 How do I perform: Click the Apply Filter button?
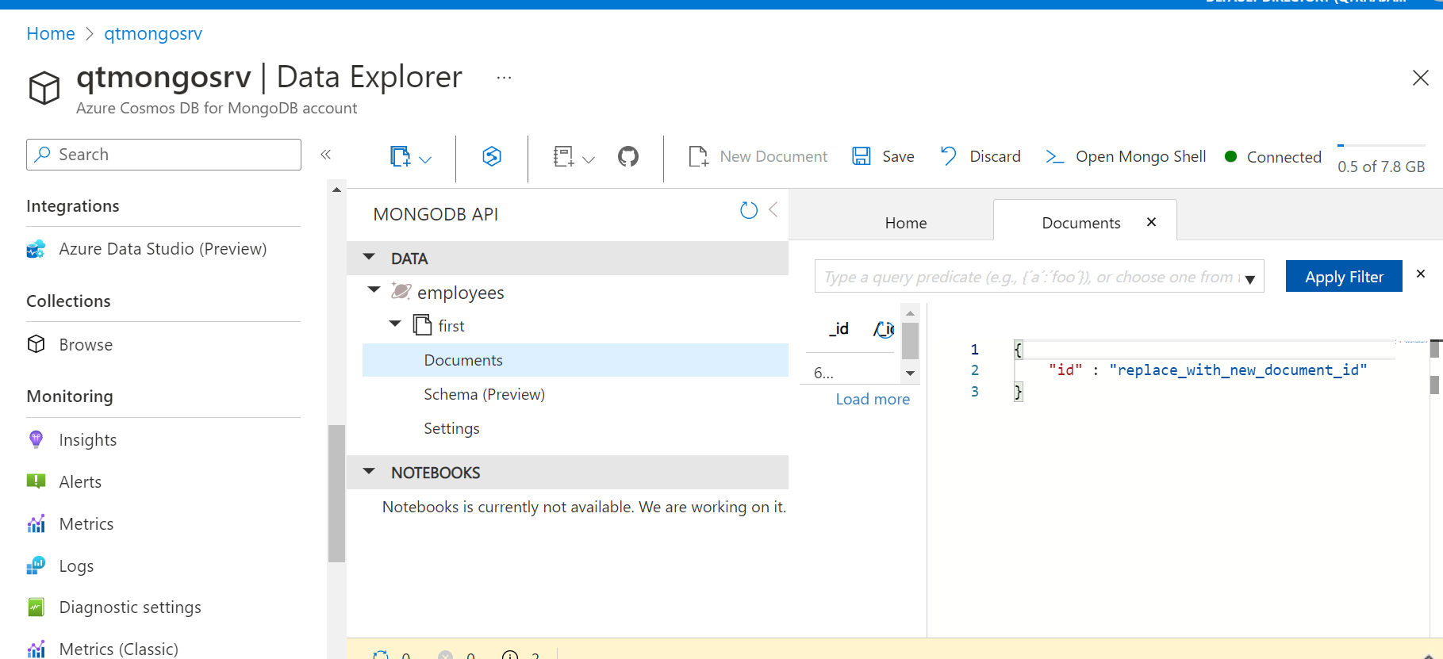pyautogui.click(x=1344, y=276)
